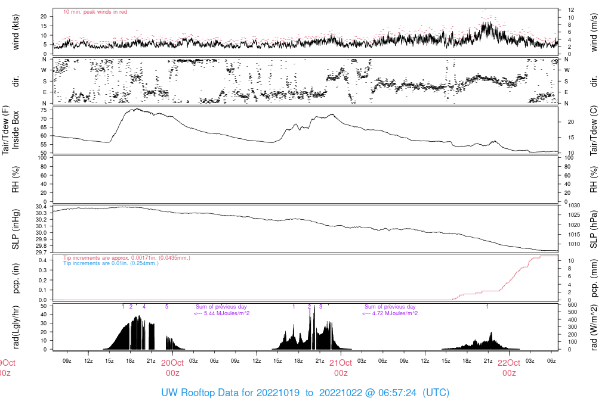Click the 'Tair/Tdew (F) Inside Box' axis label
611x417 pixels.
click(x=11, y=130)
